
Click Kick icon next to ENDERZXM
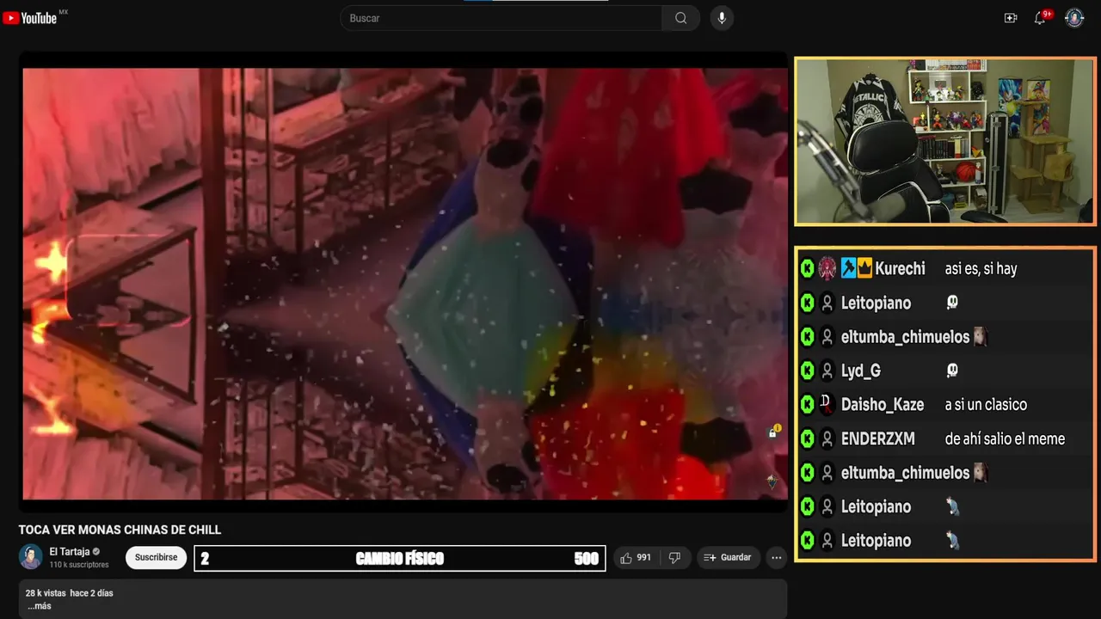(x=807, y=439)
